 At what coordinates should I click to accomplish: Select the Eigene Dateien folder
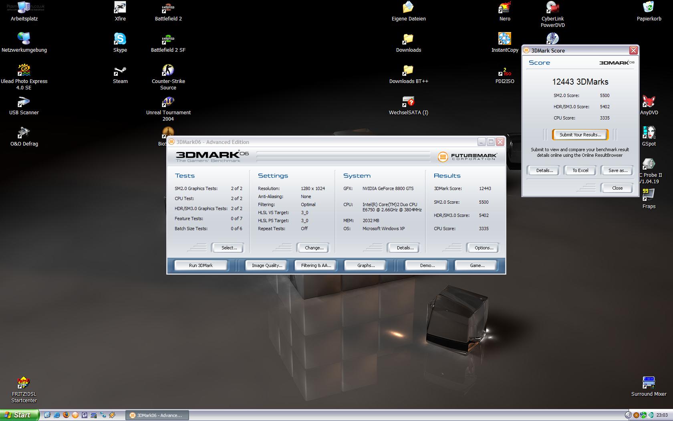tap(409, 11)
